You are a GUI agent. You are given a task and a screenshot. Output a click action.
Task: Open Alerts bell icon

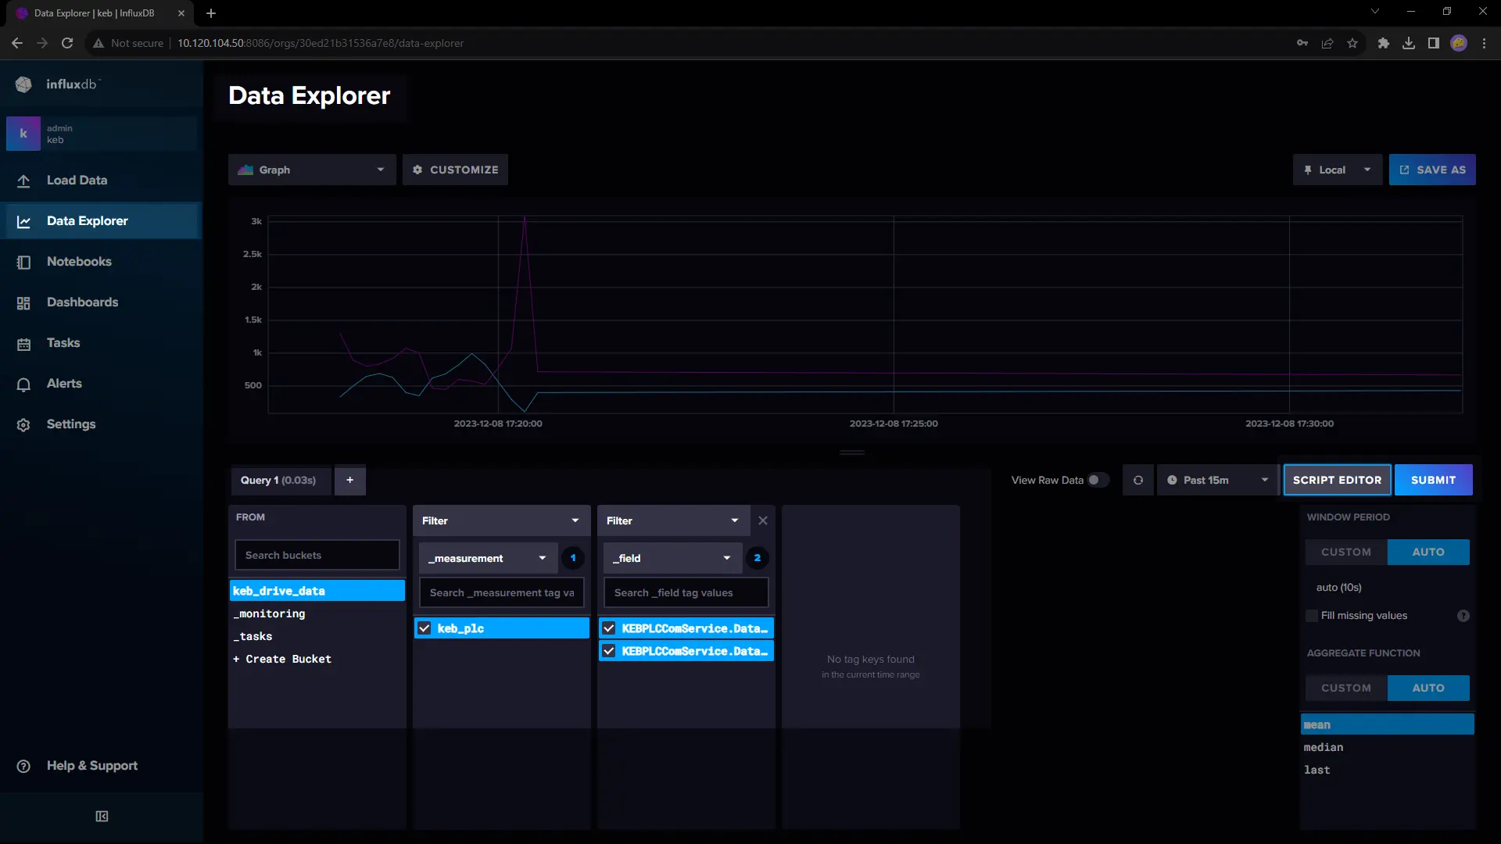pyautogui.click(x=23, y=384)
